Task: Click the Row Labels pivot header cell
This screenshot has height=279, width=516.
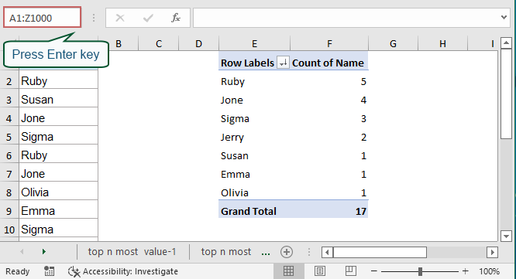Action: (x=247, y=63)
